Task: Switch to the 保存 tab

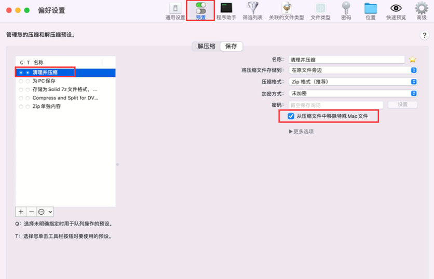Action: [231, 46]
